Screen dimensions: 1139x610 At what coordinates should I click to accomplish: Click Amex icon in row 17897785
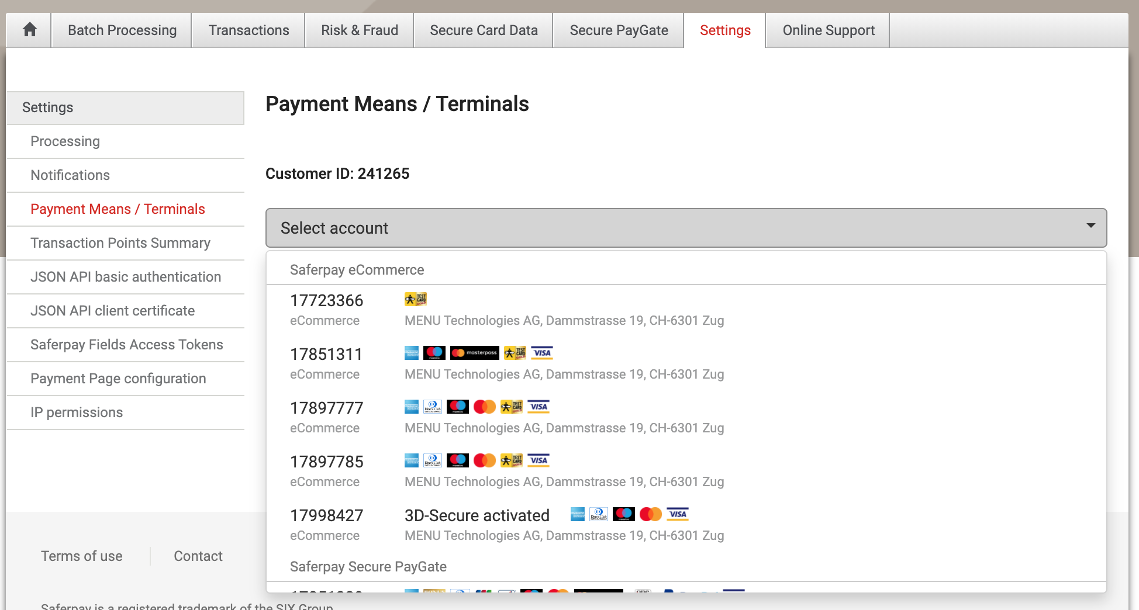pyautogui.click(x=412, y=460)
